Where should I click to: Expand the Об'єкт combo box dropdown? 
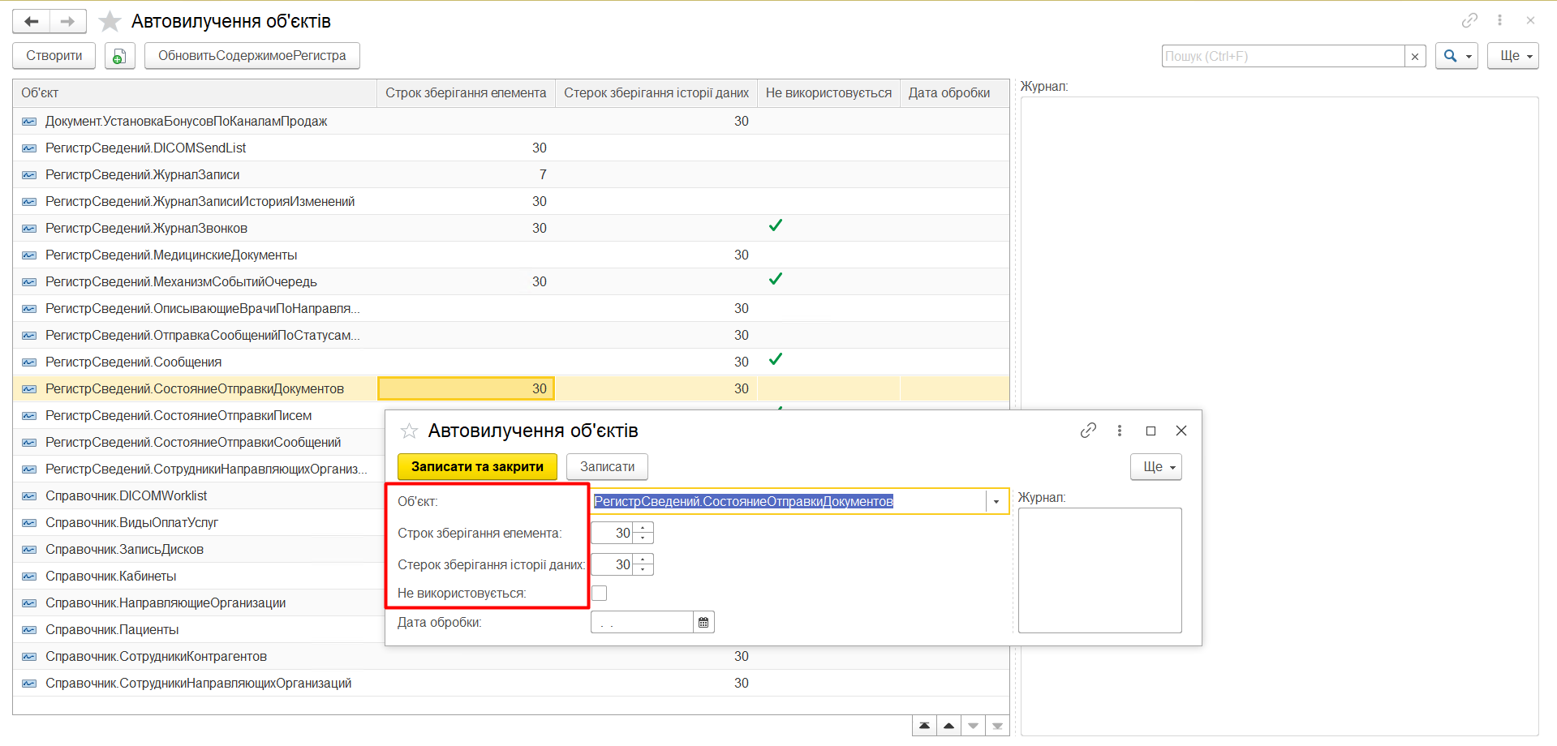click(996, 502)
